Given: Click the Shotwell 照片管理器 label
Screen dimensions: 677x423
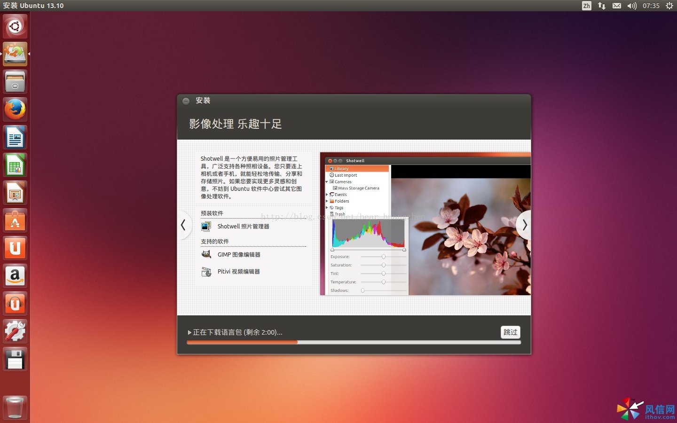Looking at the screenshot, I should coord(243,227).
